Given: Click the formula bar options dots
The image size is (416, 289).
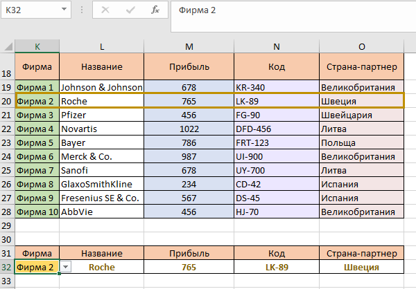Looking at the screenshot, I should tap(82, 10).
